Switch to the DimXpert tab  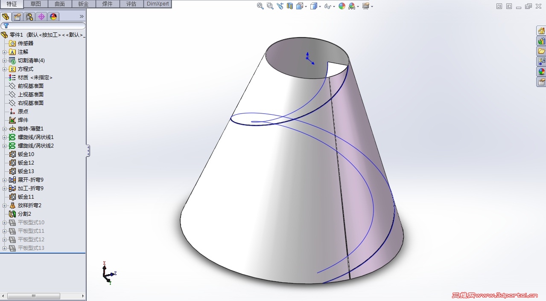pos(158,4)
